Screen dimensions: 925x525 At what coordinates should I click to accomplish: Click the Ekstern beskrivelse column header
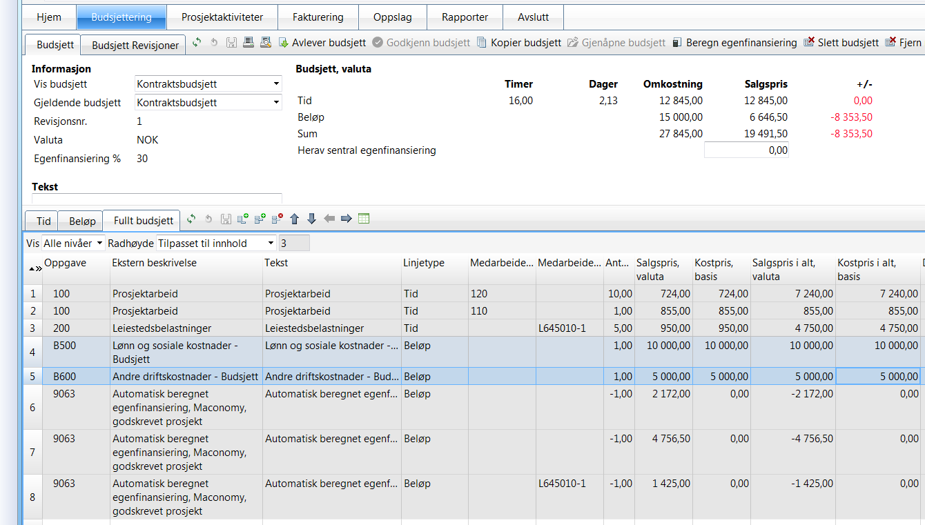point(186,269)
